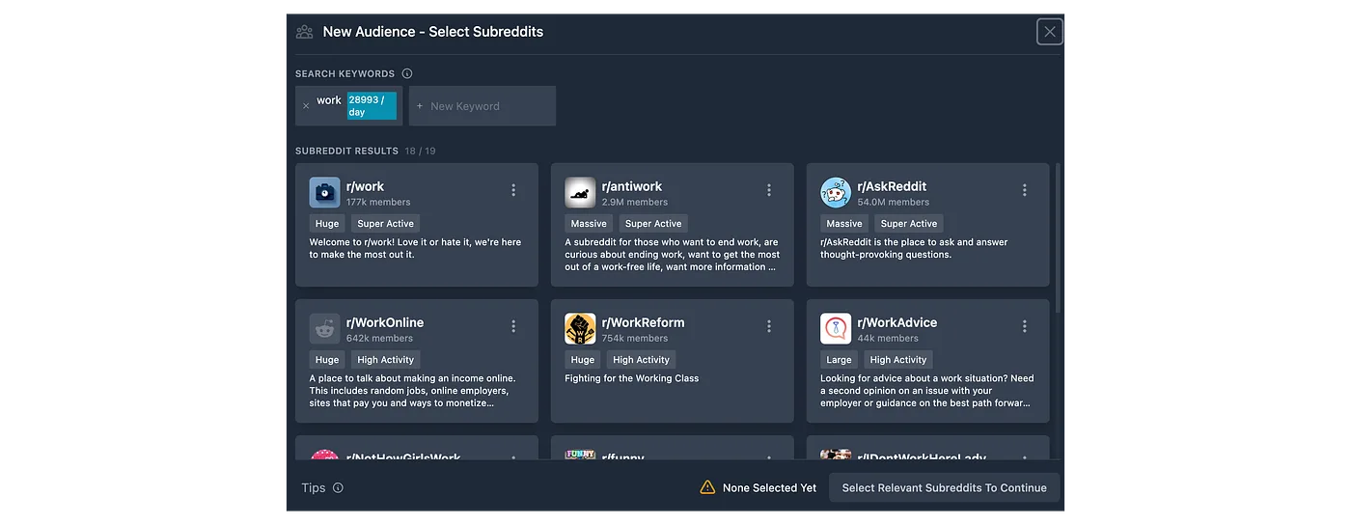Select the r/AskReddit subreddit title
The height and width of the screenshot is (525, 1351).
click(x=892, y=186)
